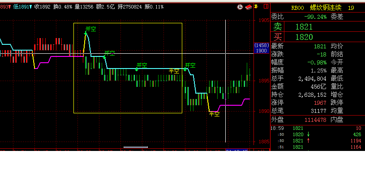Click the 买 buy label
Viewport: 365px width, 172px height.
click(x=278, y=37)
